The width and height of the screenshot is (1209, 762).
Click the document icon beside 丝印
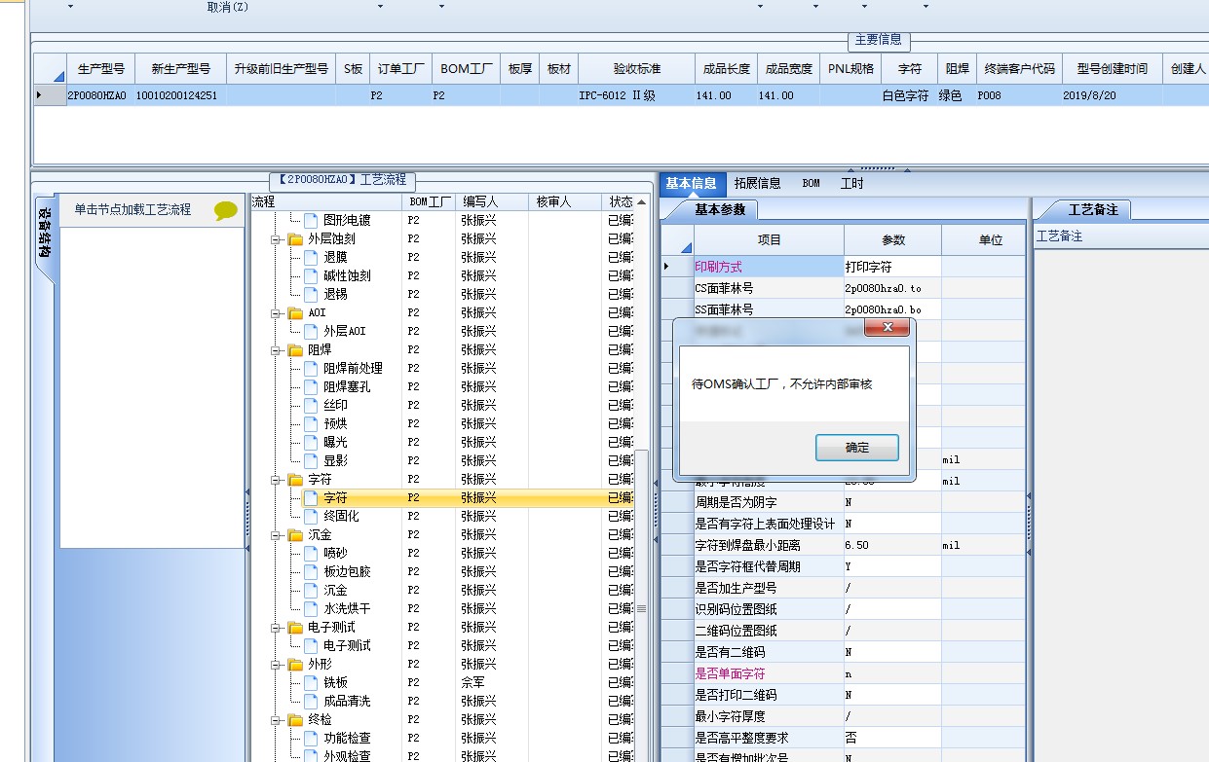pos(311,405)
